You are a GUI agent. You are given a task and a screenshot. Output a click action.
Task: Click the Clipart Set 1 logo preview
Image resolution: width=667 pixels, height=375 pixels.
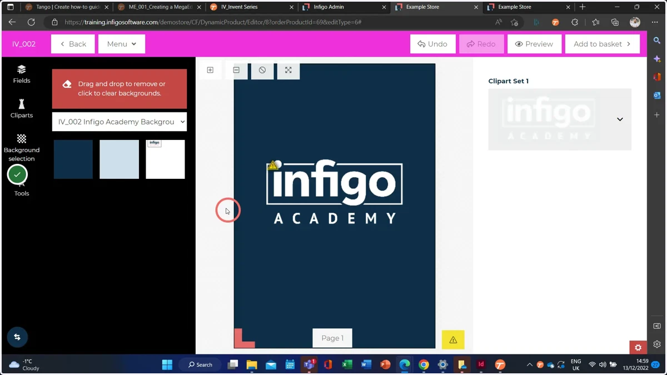click(x=549, y=119)
